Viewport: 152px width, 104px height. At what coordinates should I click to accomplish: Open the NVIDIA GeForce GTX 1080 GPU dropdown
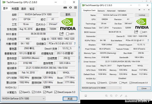point(23,99)
